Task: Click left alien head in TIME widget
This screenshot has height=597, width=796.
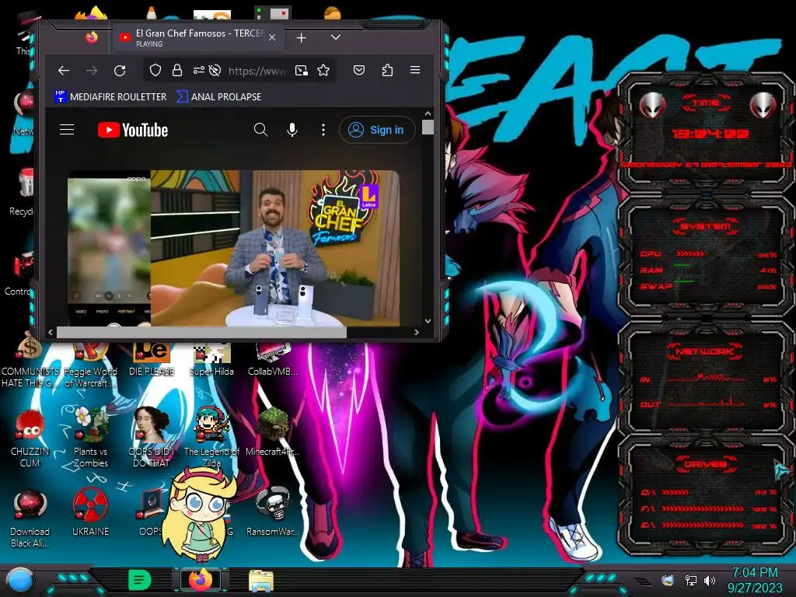Action: coord(652,105)
